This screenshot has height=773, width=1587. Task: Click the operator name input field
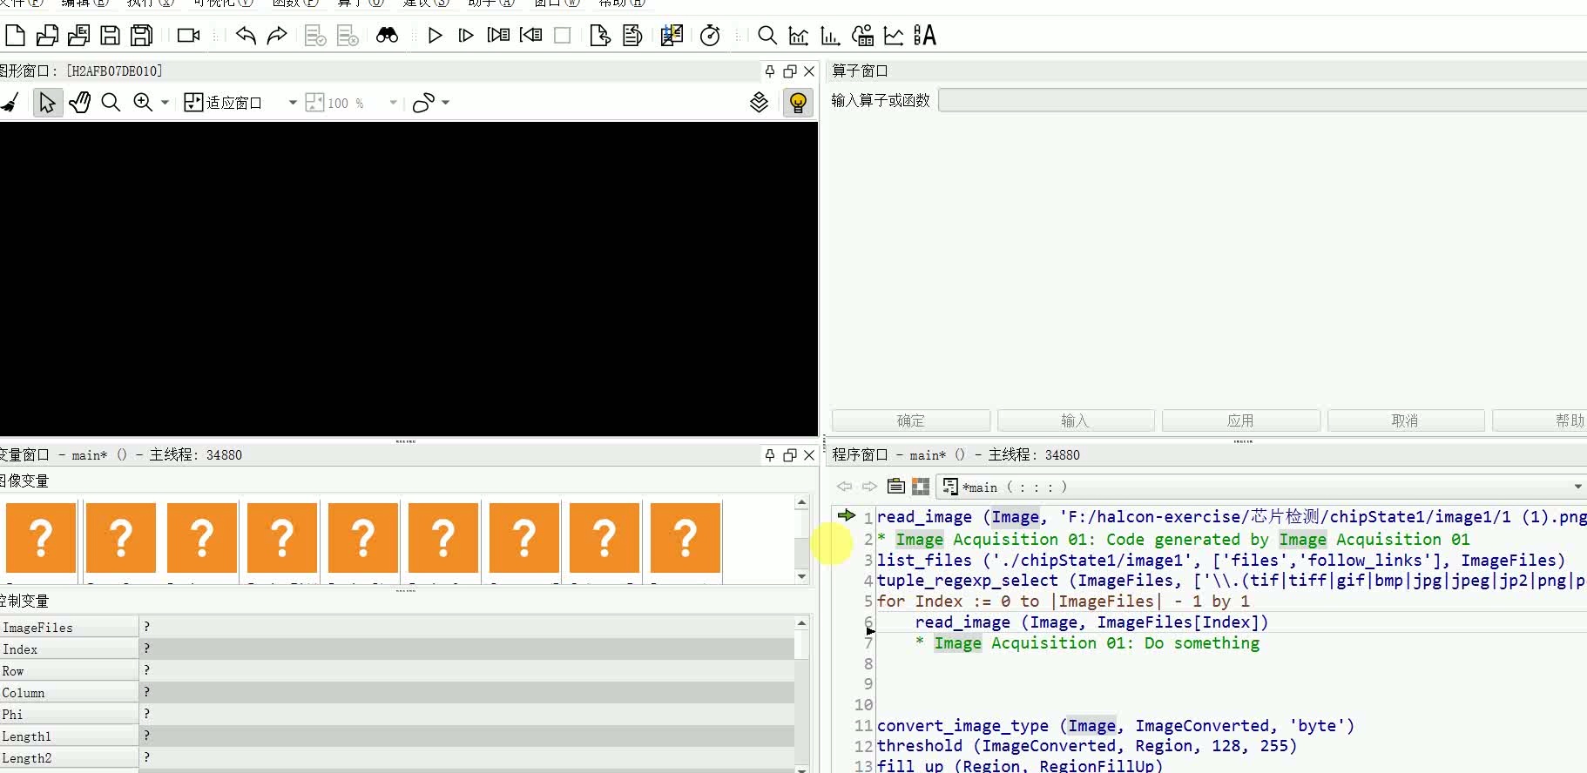point(1263,101)
